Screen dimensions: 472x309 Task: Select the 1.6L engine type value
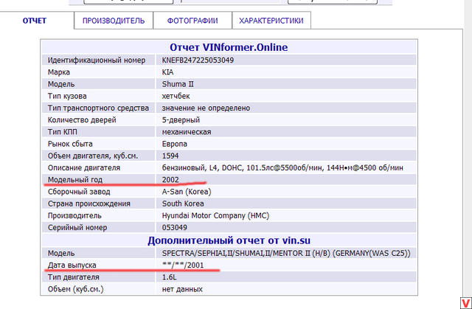tap(169, 277)
